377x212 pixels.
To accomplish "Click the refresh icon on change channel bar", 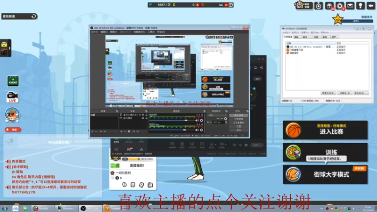I will (33, 16).
